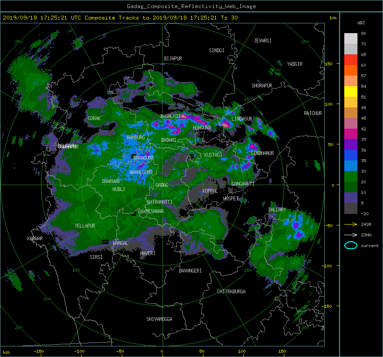The image size is (383, 357).
Task: Click the GANGAVATI city label
Action: click(243, 184)
